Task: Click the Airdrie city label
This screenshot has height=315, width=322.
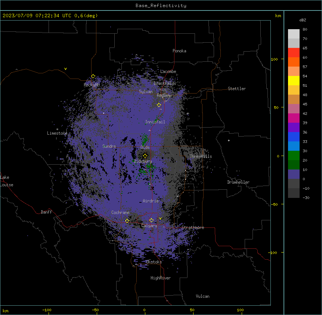Action: 151,201
